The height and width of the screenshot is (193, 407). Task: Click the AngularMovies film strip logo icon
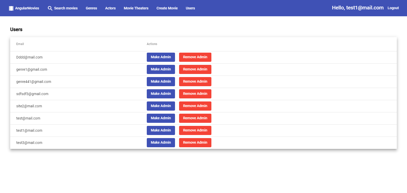pos(11,8)
